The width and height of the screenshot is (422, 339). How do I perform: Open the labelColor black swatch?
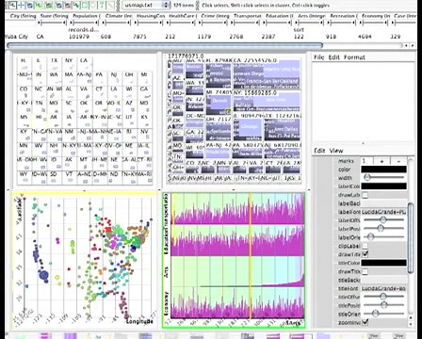(383, 186)
